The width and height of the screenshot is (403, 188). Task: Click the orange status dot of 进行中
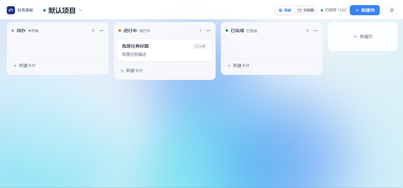point(120,30)
